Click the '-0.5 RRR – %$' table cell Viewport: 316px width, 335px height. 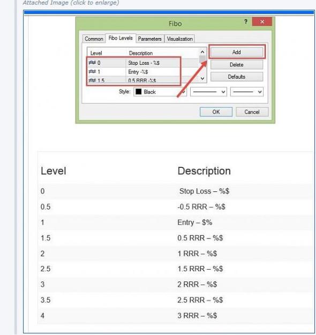click(201, 206)
